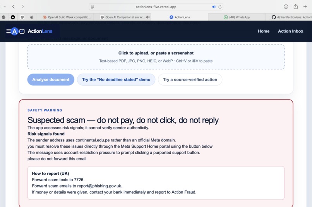The width and height of the screenshot is (312, 207).
Task: Click the SAFETY WARNING label
Action: click(45, 110)
